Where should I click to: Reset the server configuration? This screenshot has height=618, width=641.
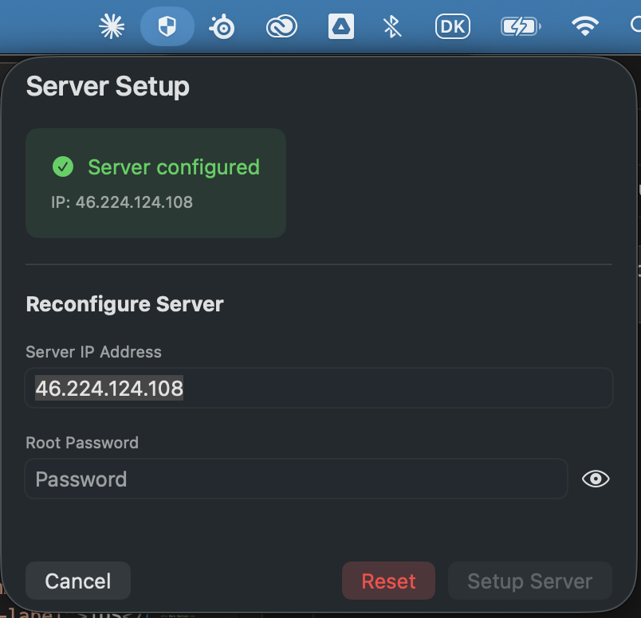click(x=388, y=581)
